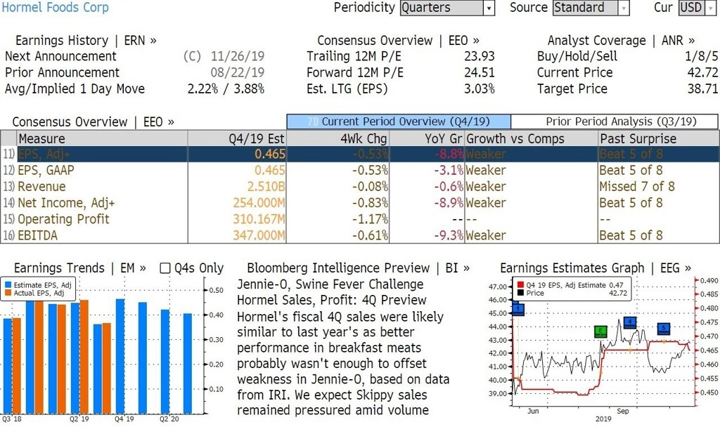Click blue Estimate EPS legend swatch
This screenshot has width=720, height=427.
coord(8,285)
